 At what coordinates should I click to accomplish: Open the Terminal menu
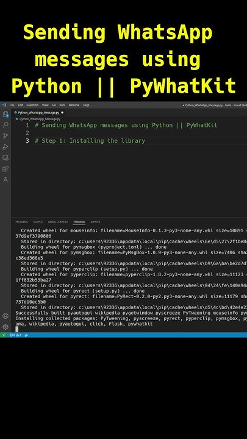pos(74,105)
